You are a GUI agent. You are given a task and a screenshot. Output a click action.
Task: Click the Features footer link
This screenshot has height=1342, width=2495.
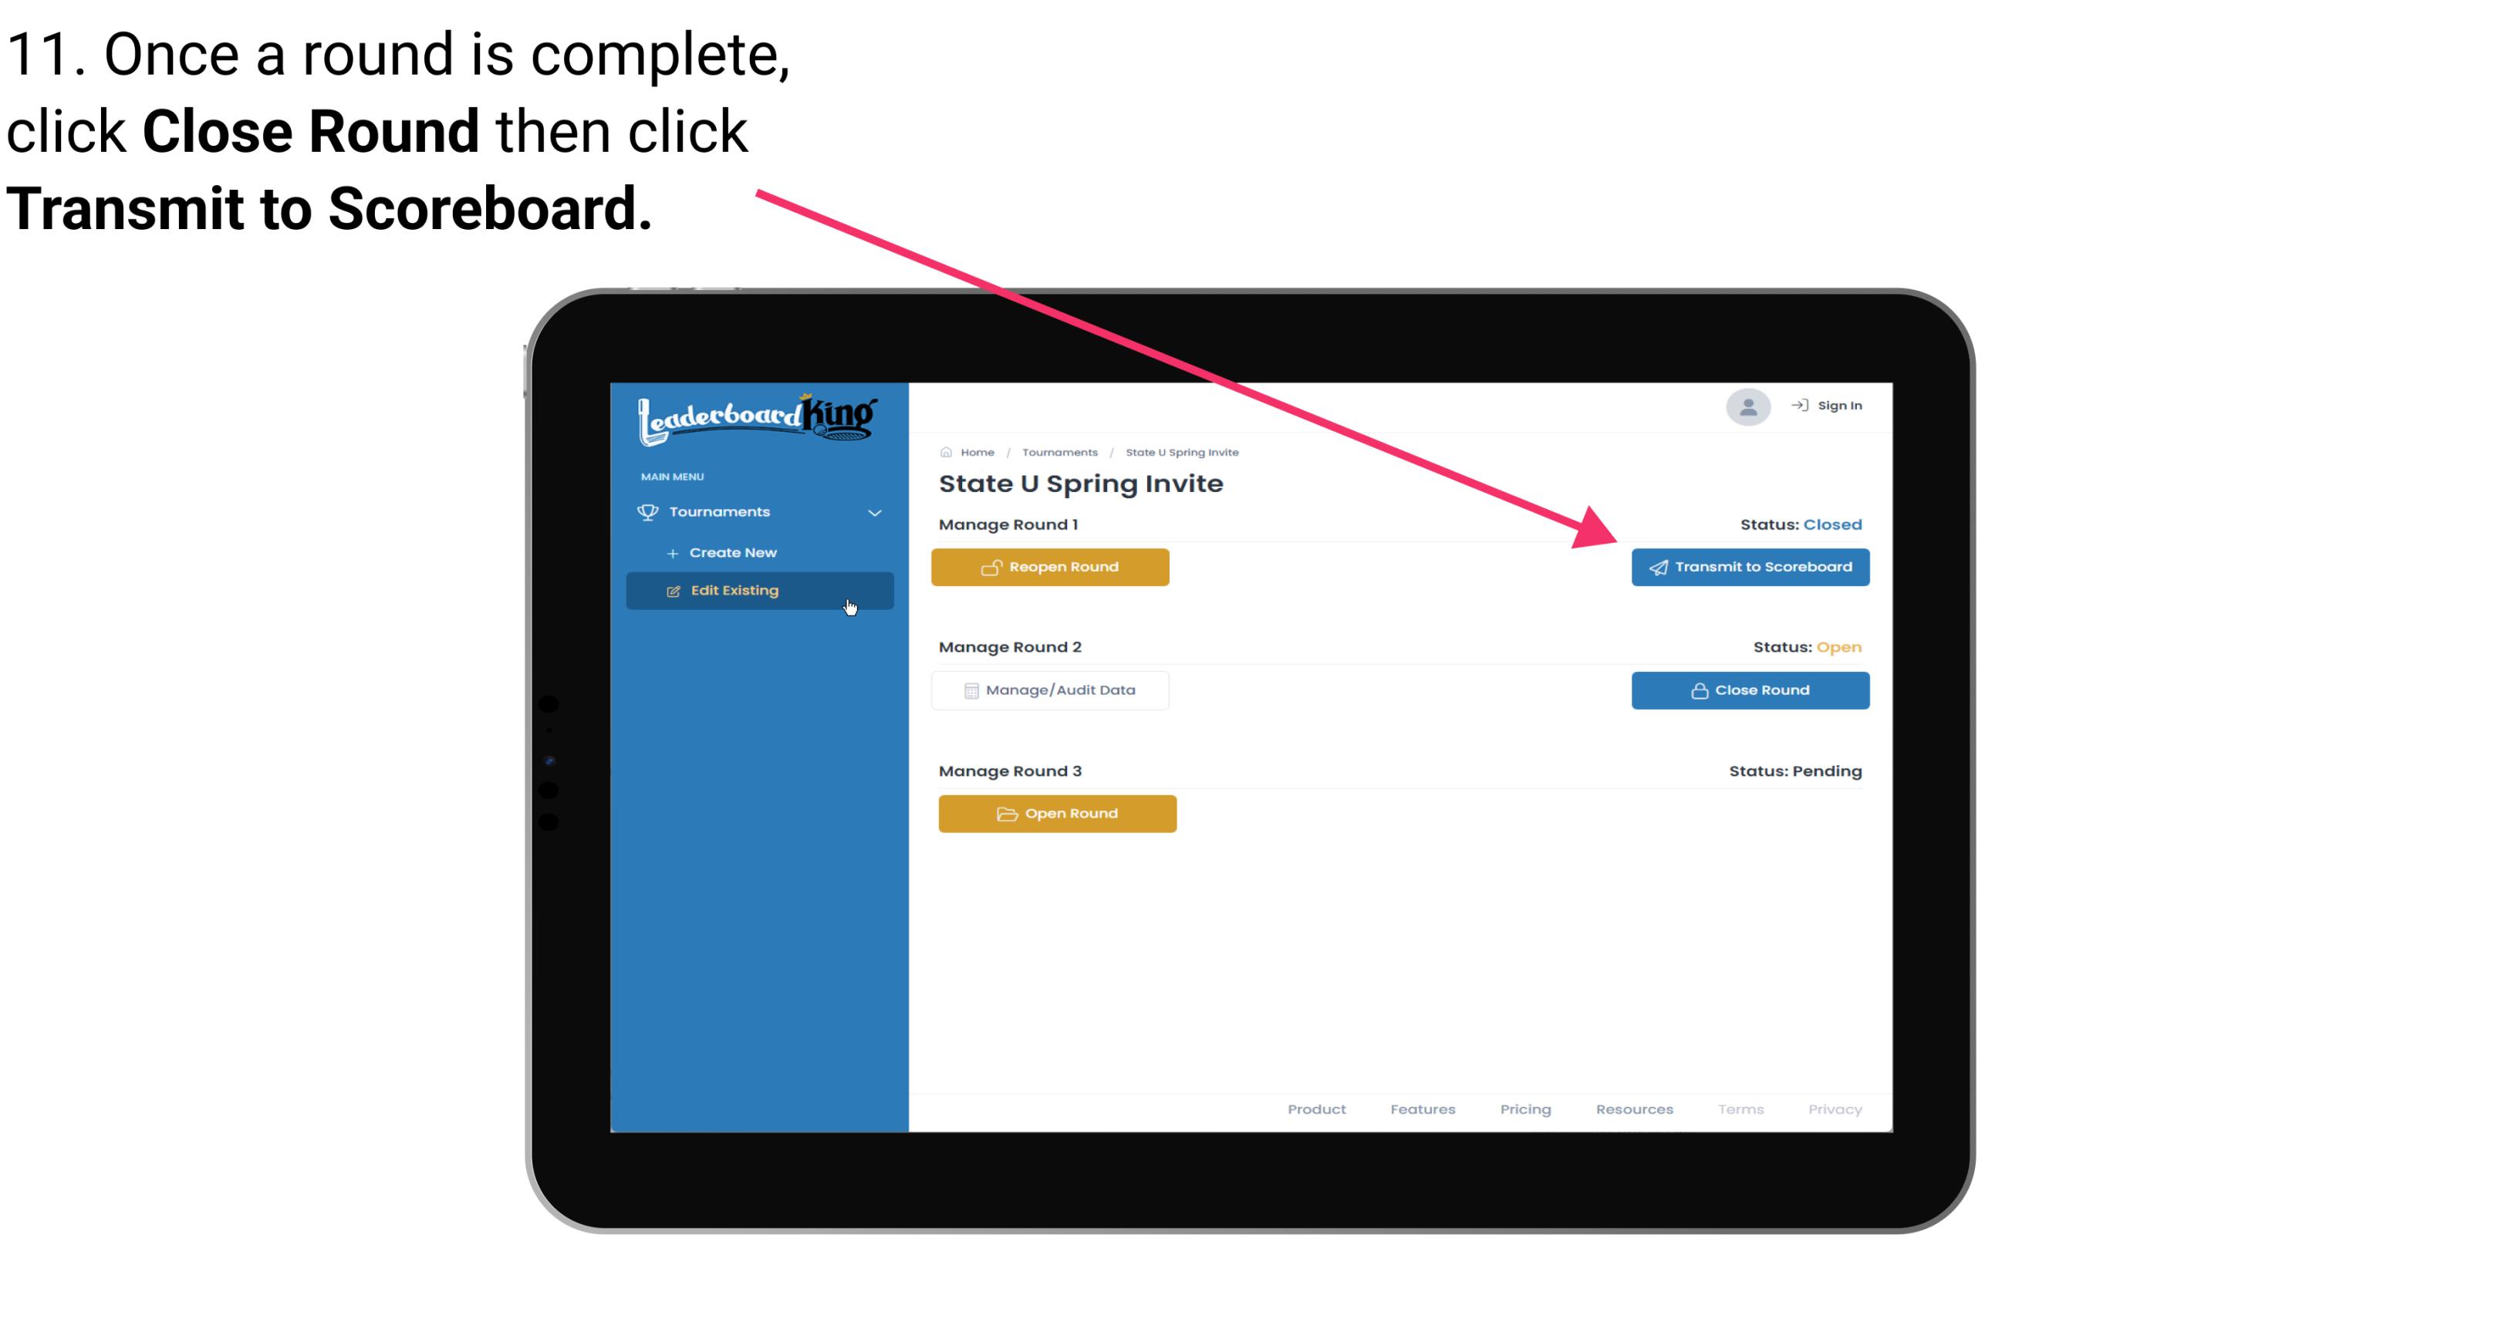pyautogui.click(x=1421, y=1109)
